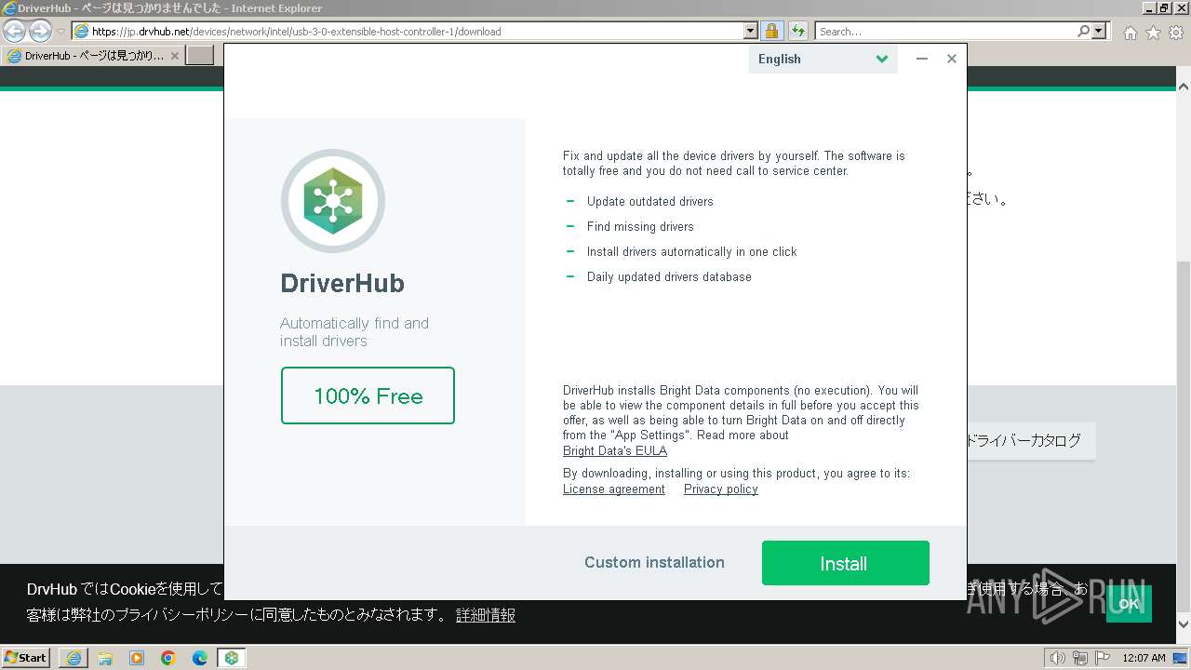Image resolution: width=1191 pixels, height=670 pixels.
Task: Open a new blank tab
Action: [x=200, y=56]
